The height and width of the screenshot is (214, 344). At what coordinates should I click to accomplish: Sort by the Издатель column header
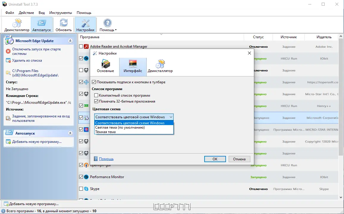322,37
